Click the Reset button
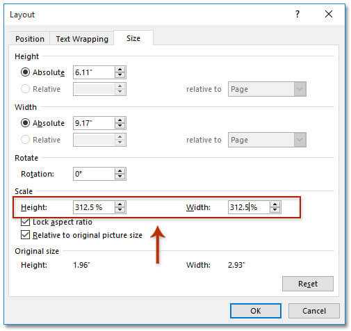Viewport: 351px width, 331px height. [x=308, y=284]
